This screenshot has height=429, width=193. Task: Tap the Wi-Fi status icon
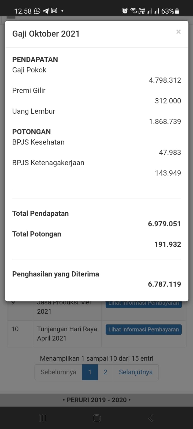pyautogui.click(x=133, y=11)
